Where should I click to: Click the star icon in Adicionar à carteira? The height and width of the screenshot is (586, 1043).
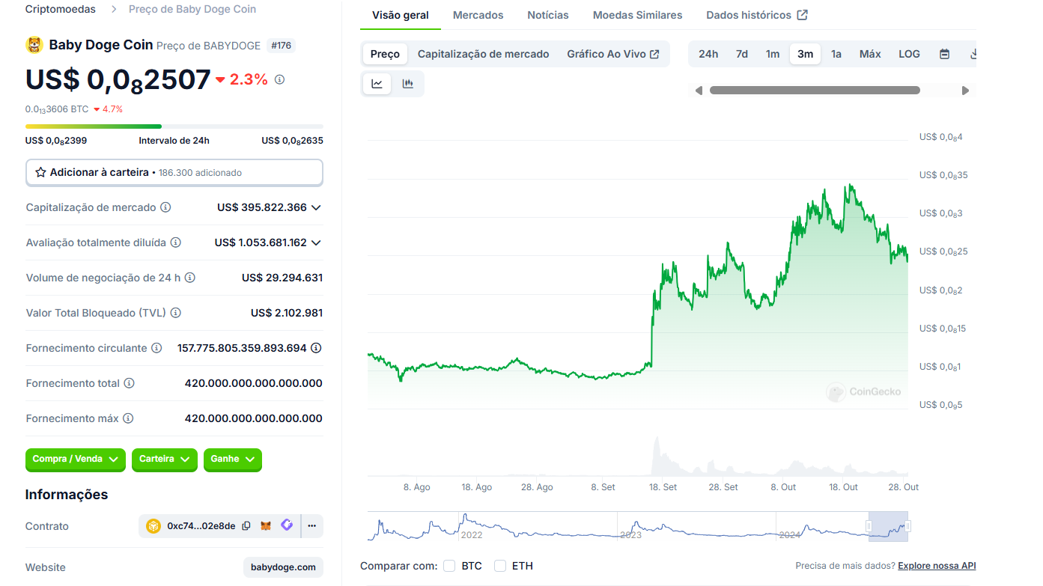point(40,172)
